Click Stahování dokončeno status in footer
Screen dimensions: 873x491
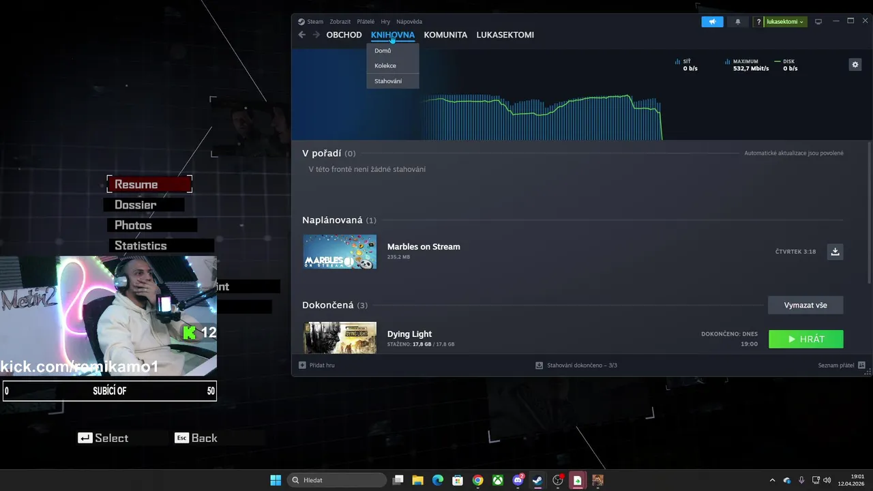pos(576,366)
